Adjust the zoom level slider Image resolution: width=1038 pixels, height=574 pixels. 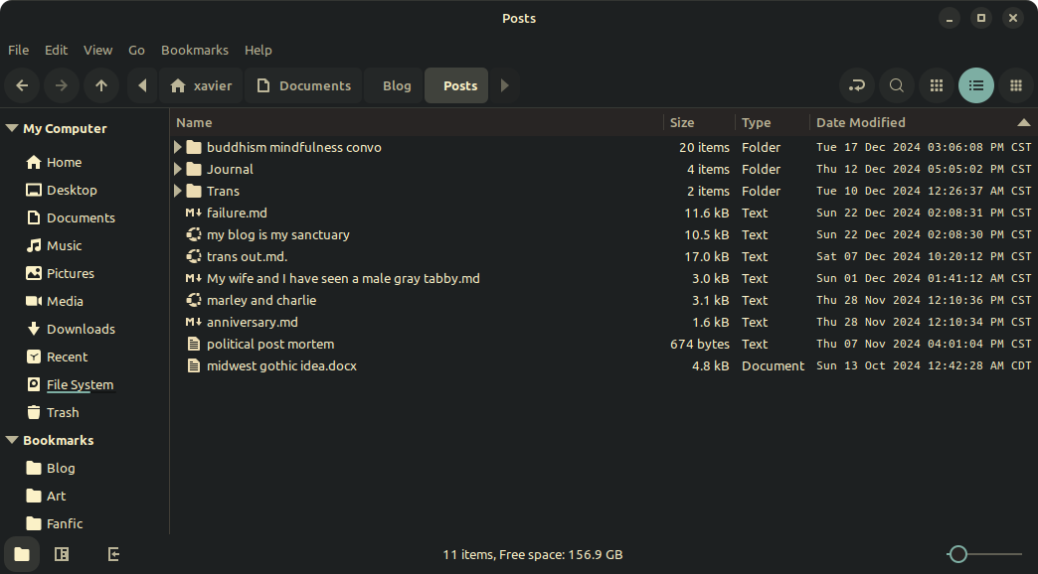(985, 554)
